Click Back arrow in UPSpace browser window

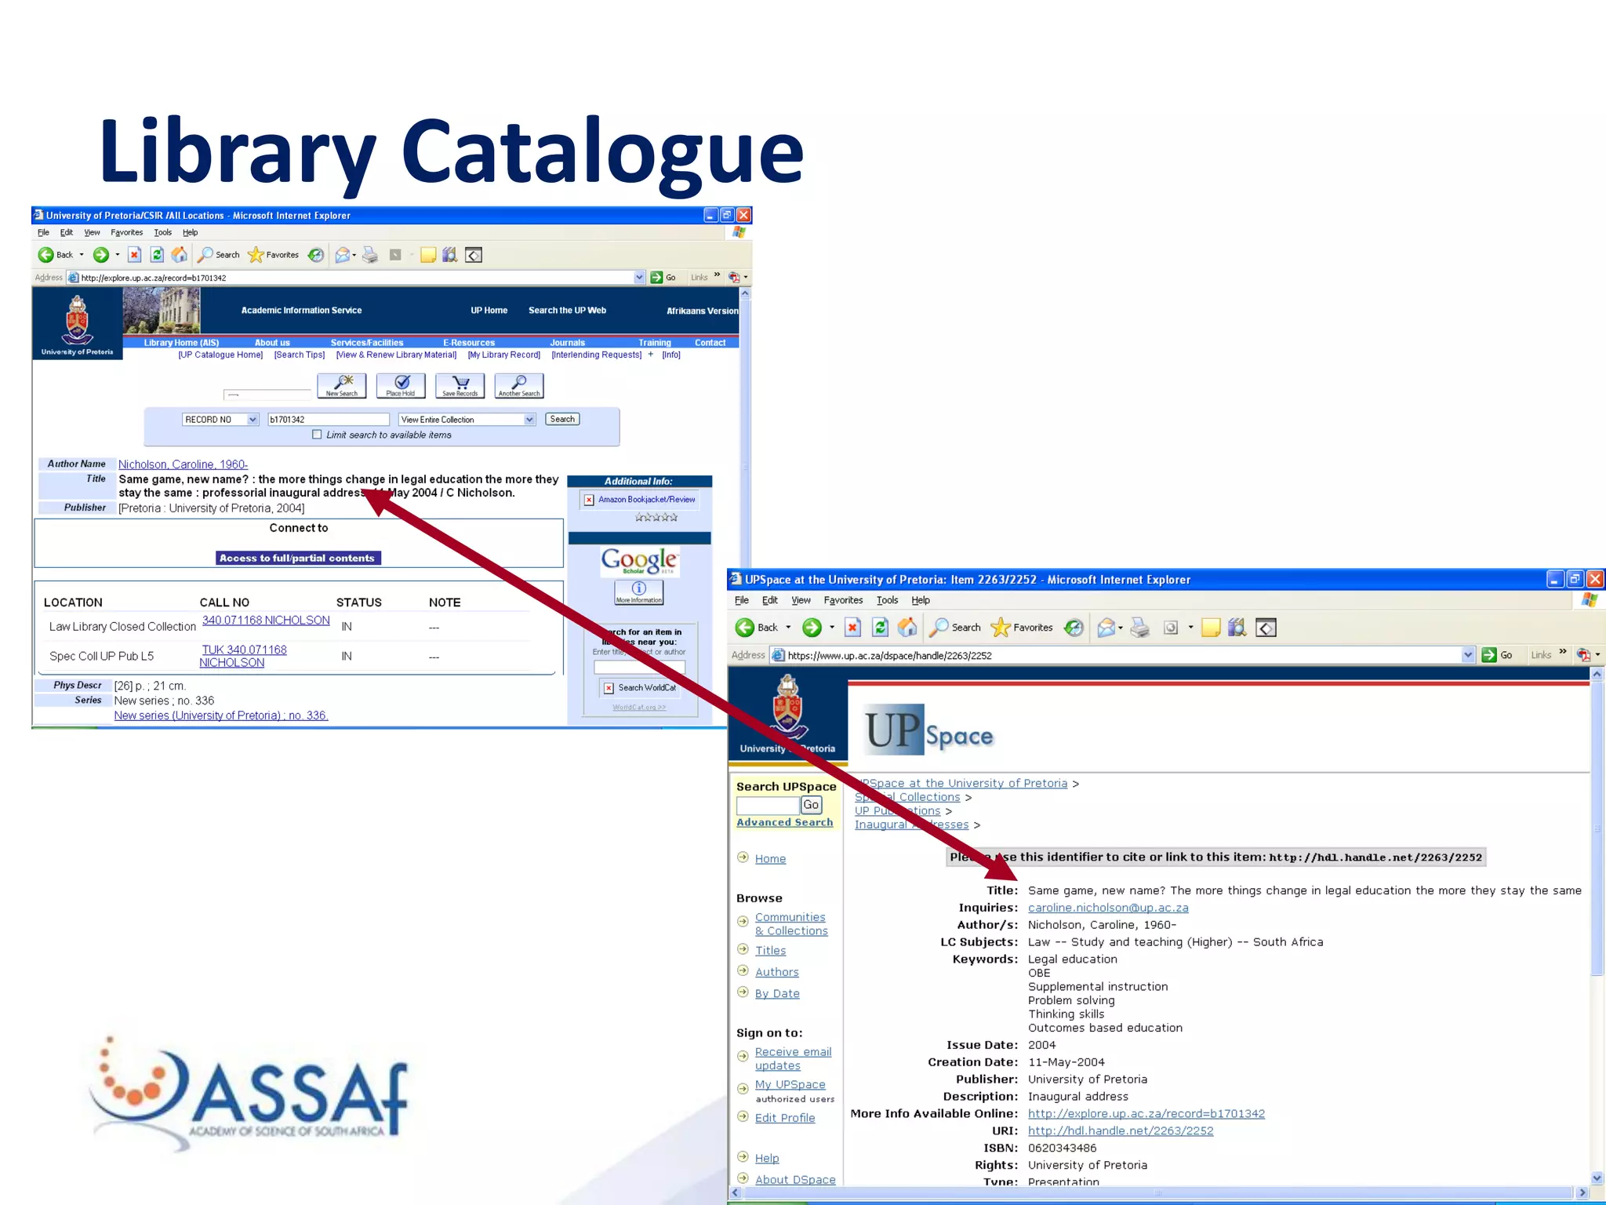pos(745,628)
